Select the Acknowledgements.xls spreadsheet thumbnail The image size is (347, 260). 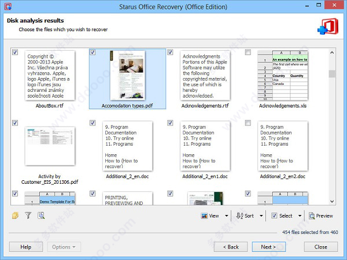pyautogui.click(x=283, y=75)
